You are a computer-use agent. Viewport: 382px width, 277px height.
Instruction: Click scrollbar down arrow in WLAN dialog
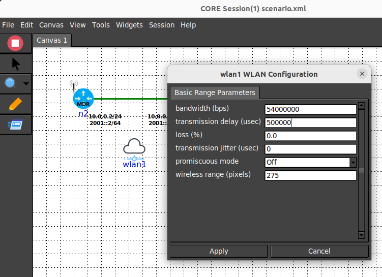[361, 235]
